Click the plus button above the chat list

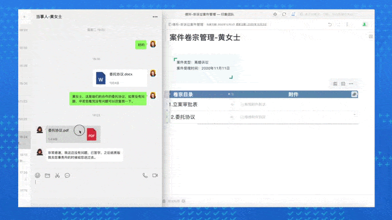[x=24, y=16]
